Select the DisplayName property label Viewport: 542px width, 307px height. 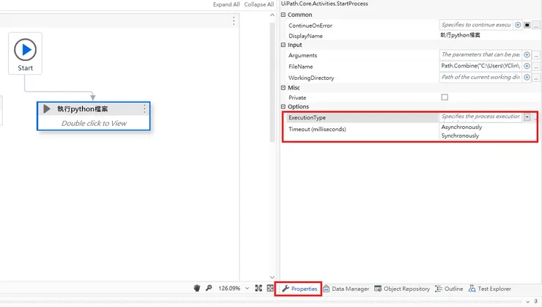coord(305,36)
